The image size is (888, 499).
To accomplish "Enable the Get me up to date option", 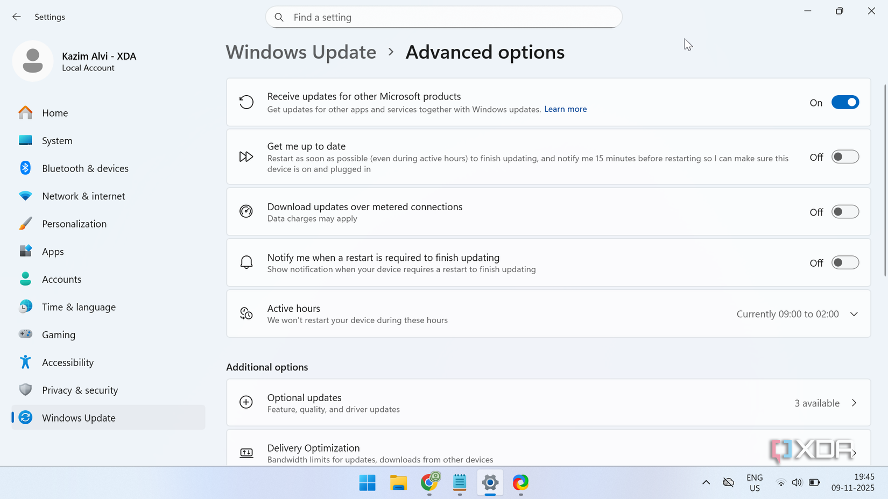I will click(x=845, y=156).
